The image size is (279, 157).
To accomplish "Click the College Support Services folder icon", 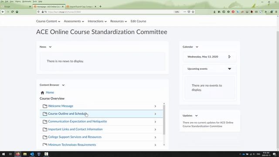I will pos(45,137).
